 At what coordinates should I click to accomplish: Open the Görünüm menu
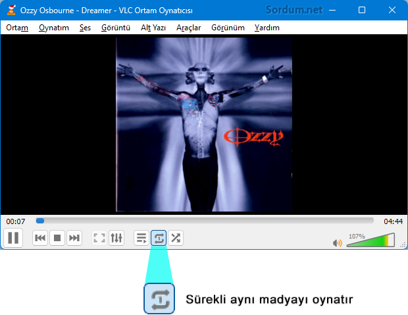228,28
